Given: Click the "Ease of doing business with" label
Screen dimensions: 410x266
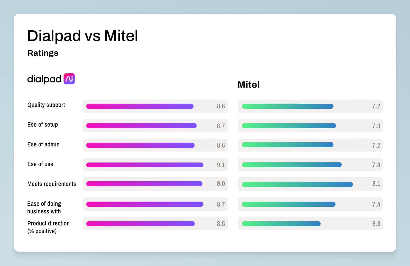Looking at the screenshot, I should pos(44,208).
